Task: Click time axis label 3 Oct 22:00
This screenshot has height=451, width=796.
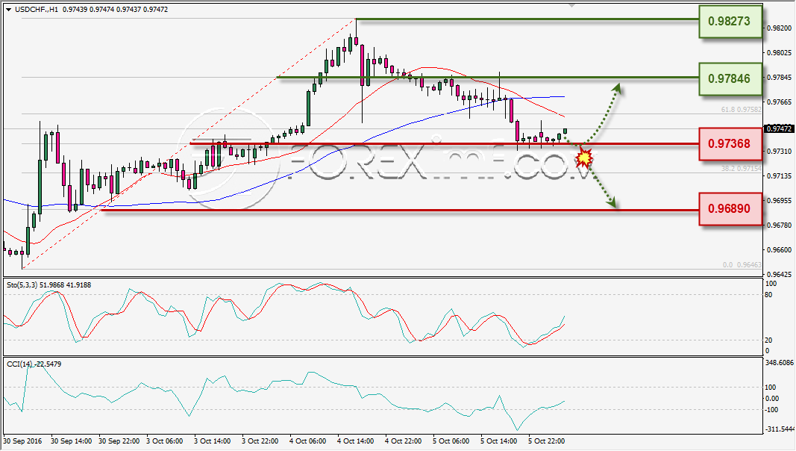Action: 260,441
